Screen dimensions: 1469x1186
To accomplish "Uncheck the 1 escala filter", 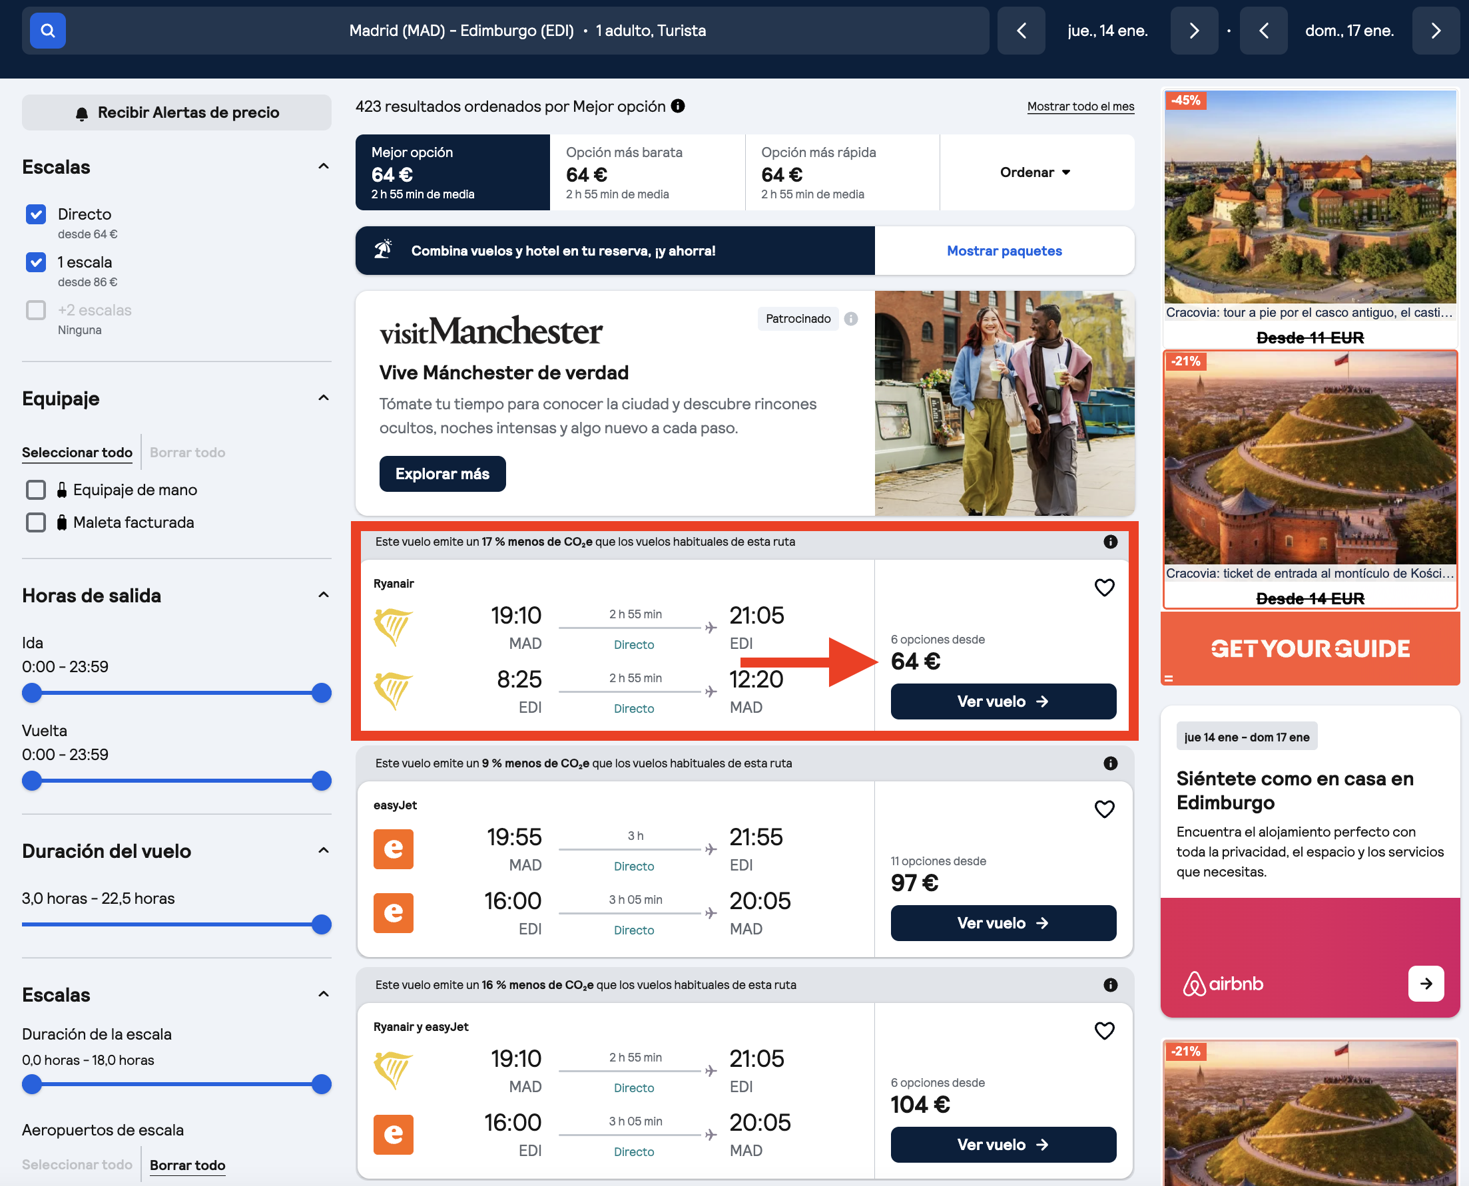I will [35, 262].
